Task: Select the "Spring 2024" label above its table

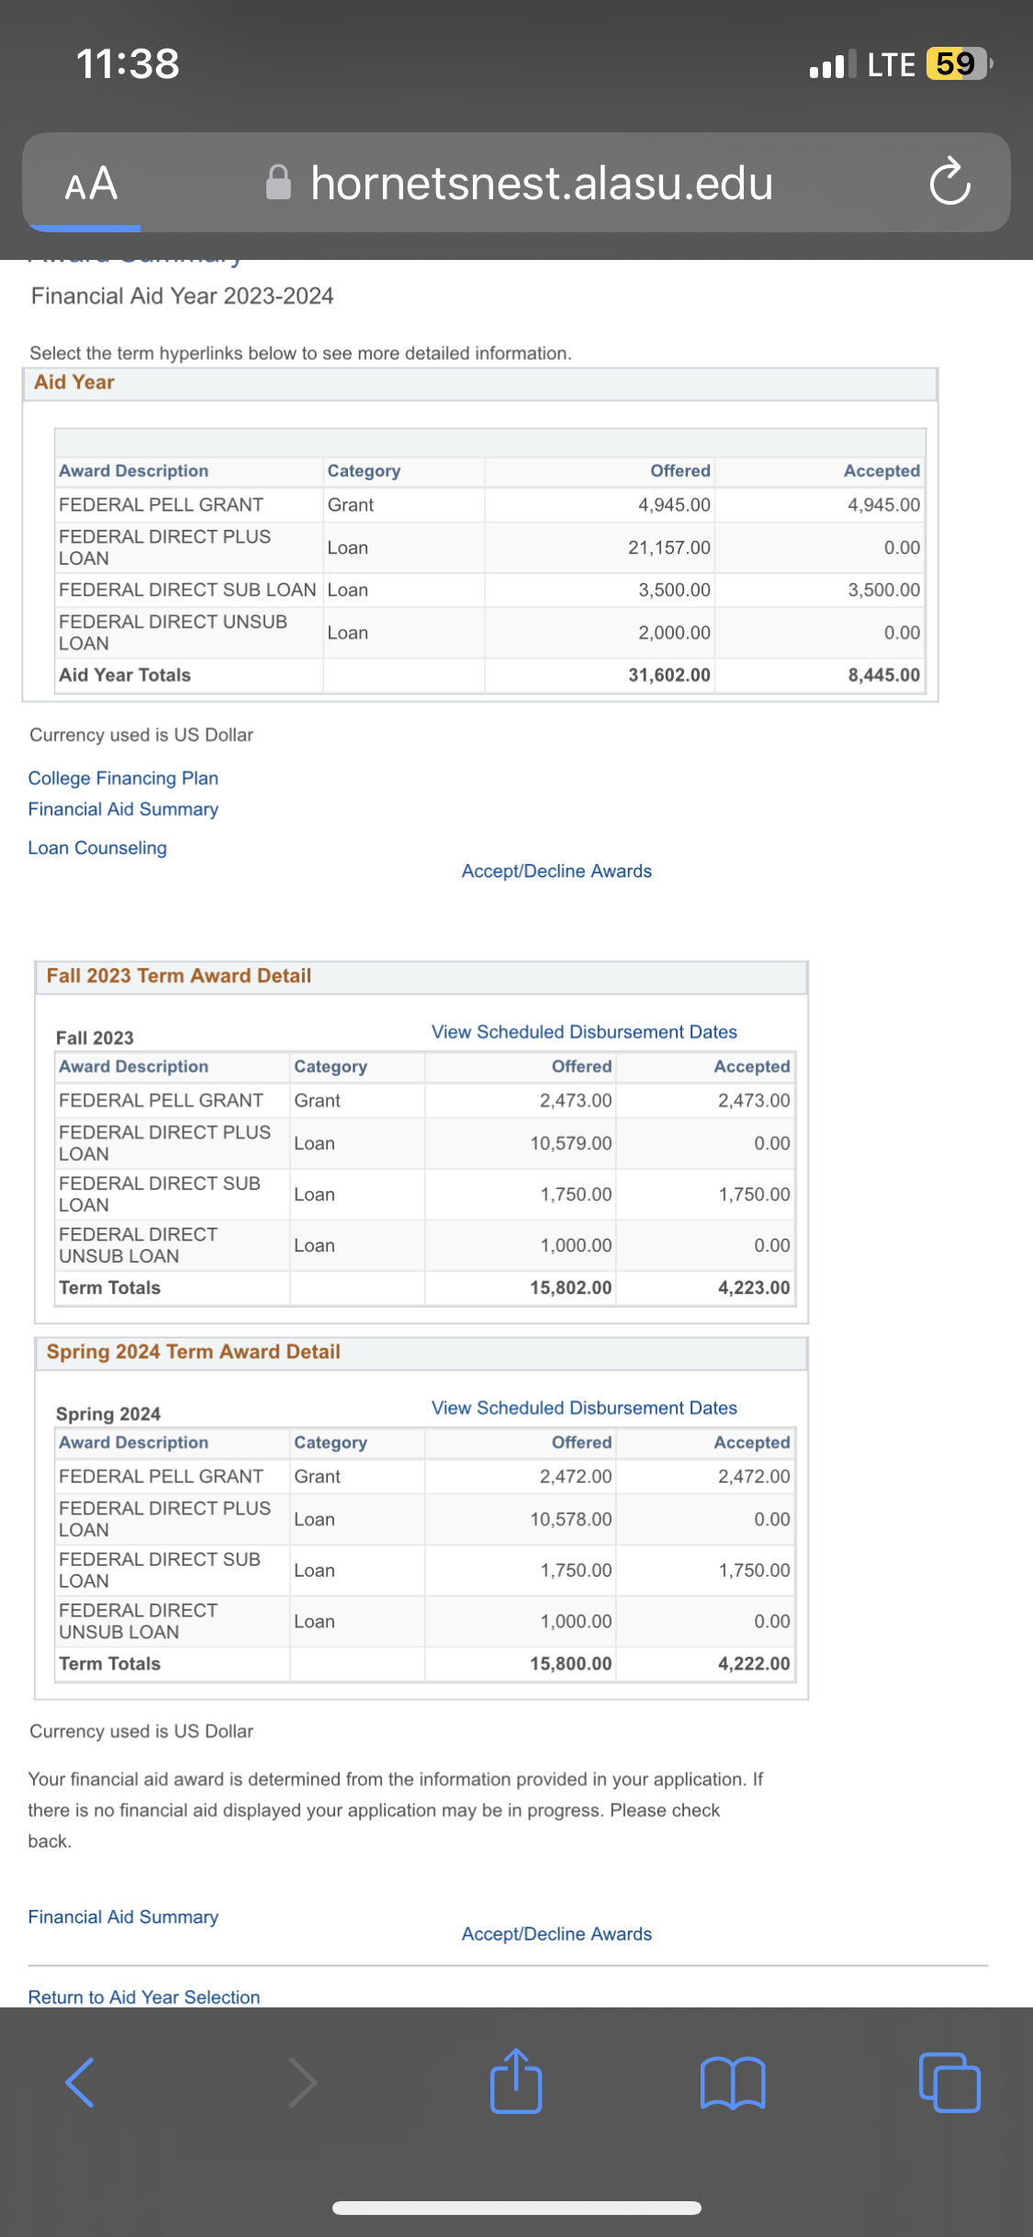Action: pos(108,1413)
